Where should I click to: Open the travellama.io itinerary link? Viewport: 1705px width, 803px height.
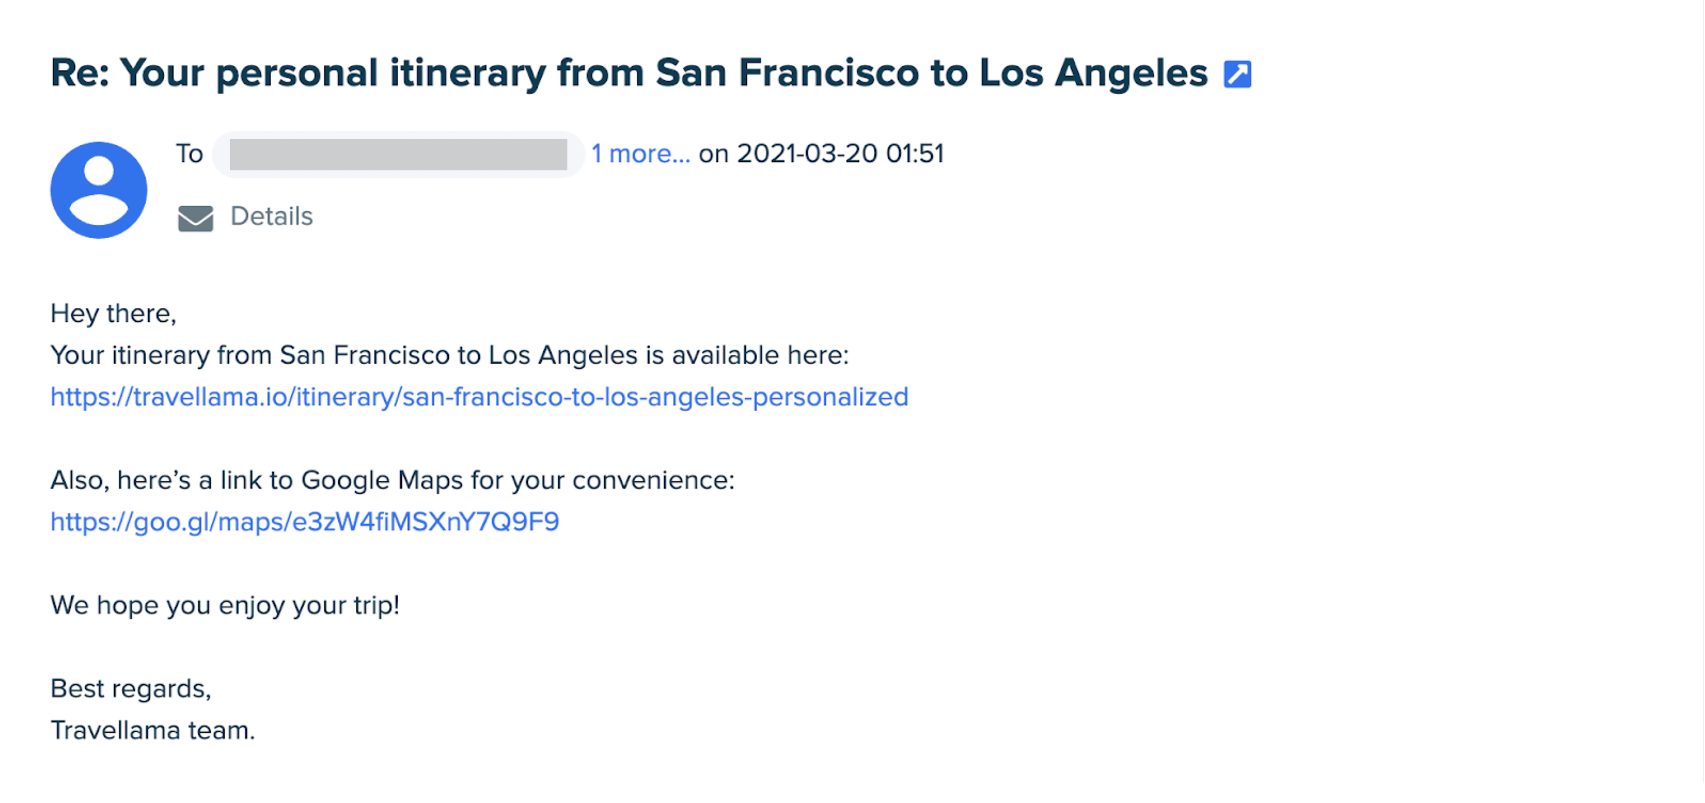tap(479, 397)
